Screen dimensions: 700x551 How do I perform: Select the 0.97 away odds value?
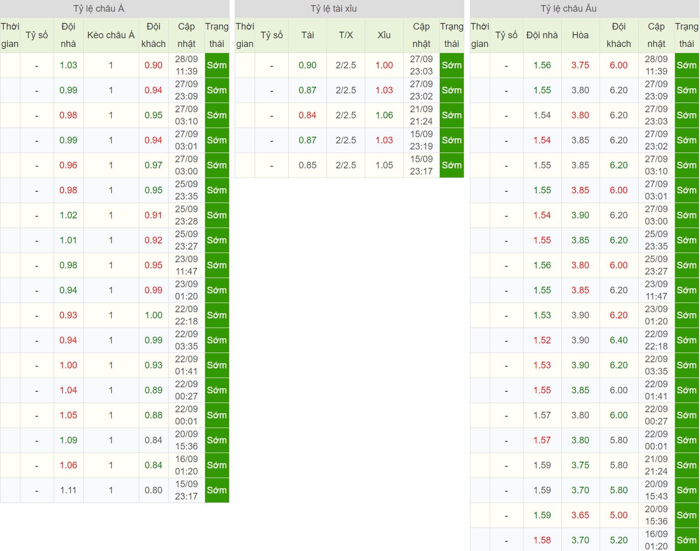pyautogui.click(x=154, y=165)
